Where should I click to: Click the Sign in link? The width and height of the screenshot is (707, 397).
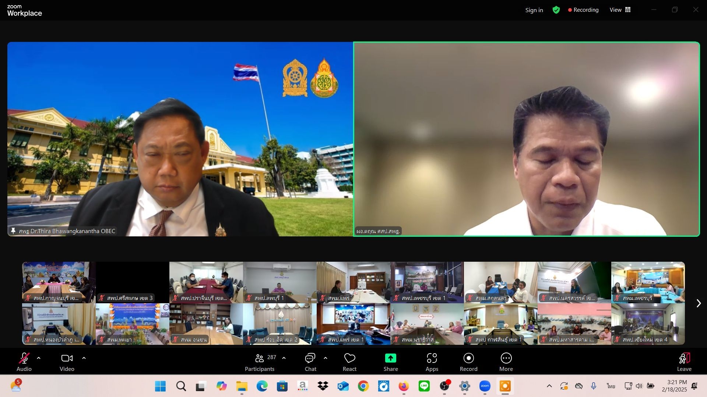click(534, 10)
